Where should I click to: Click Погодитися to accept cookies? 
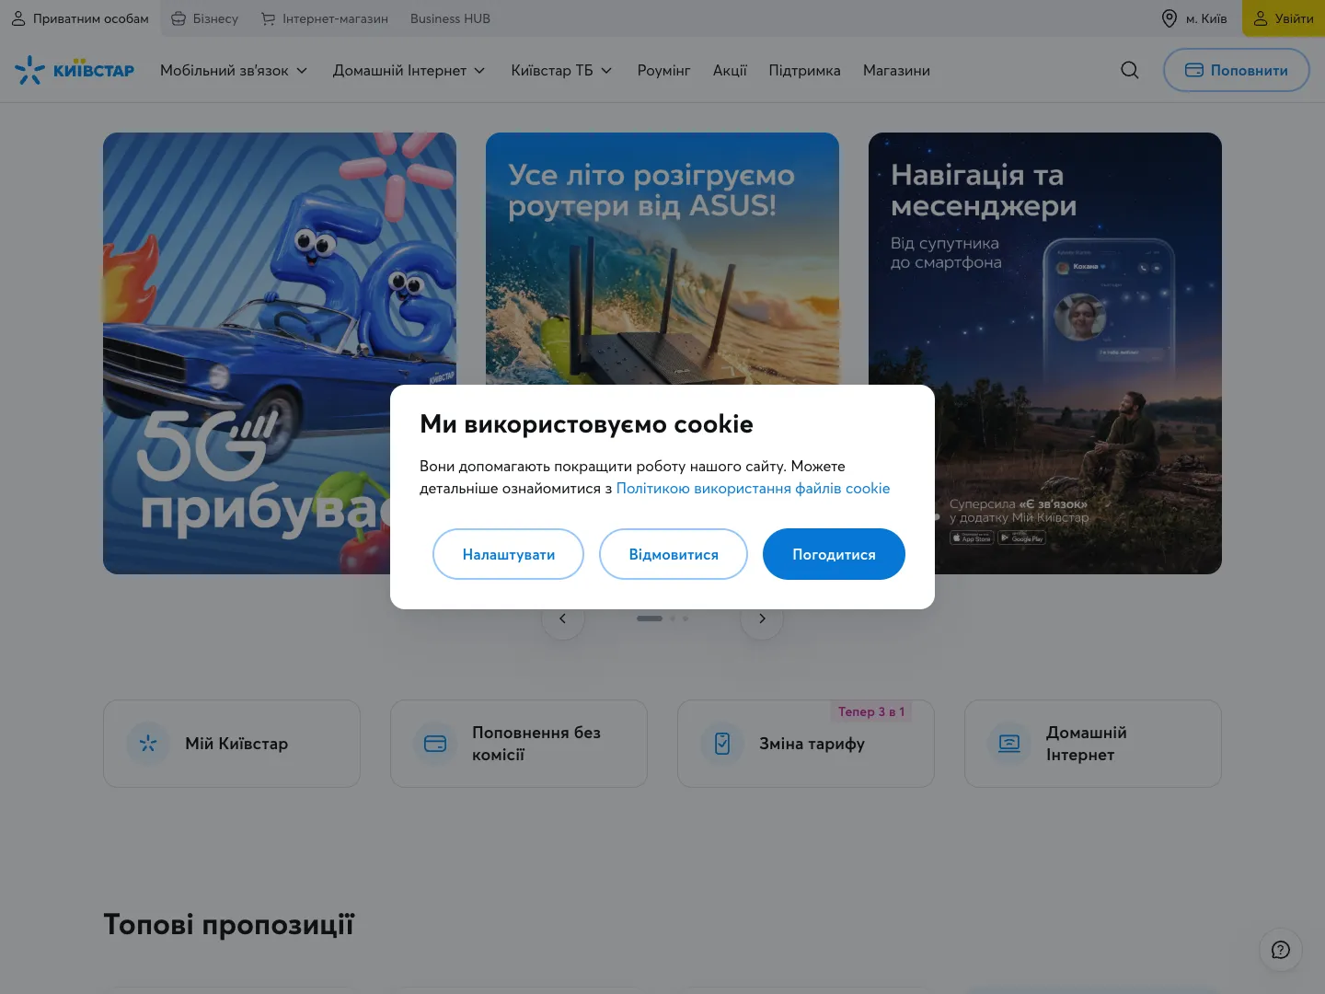click(x=834, y=554)
